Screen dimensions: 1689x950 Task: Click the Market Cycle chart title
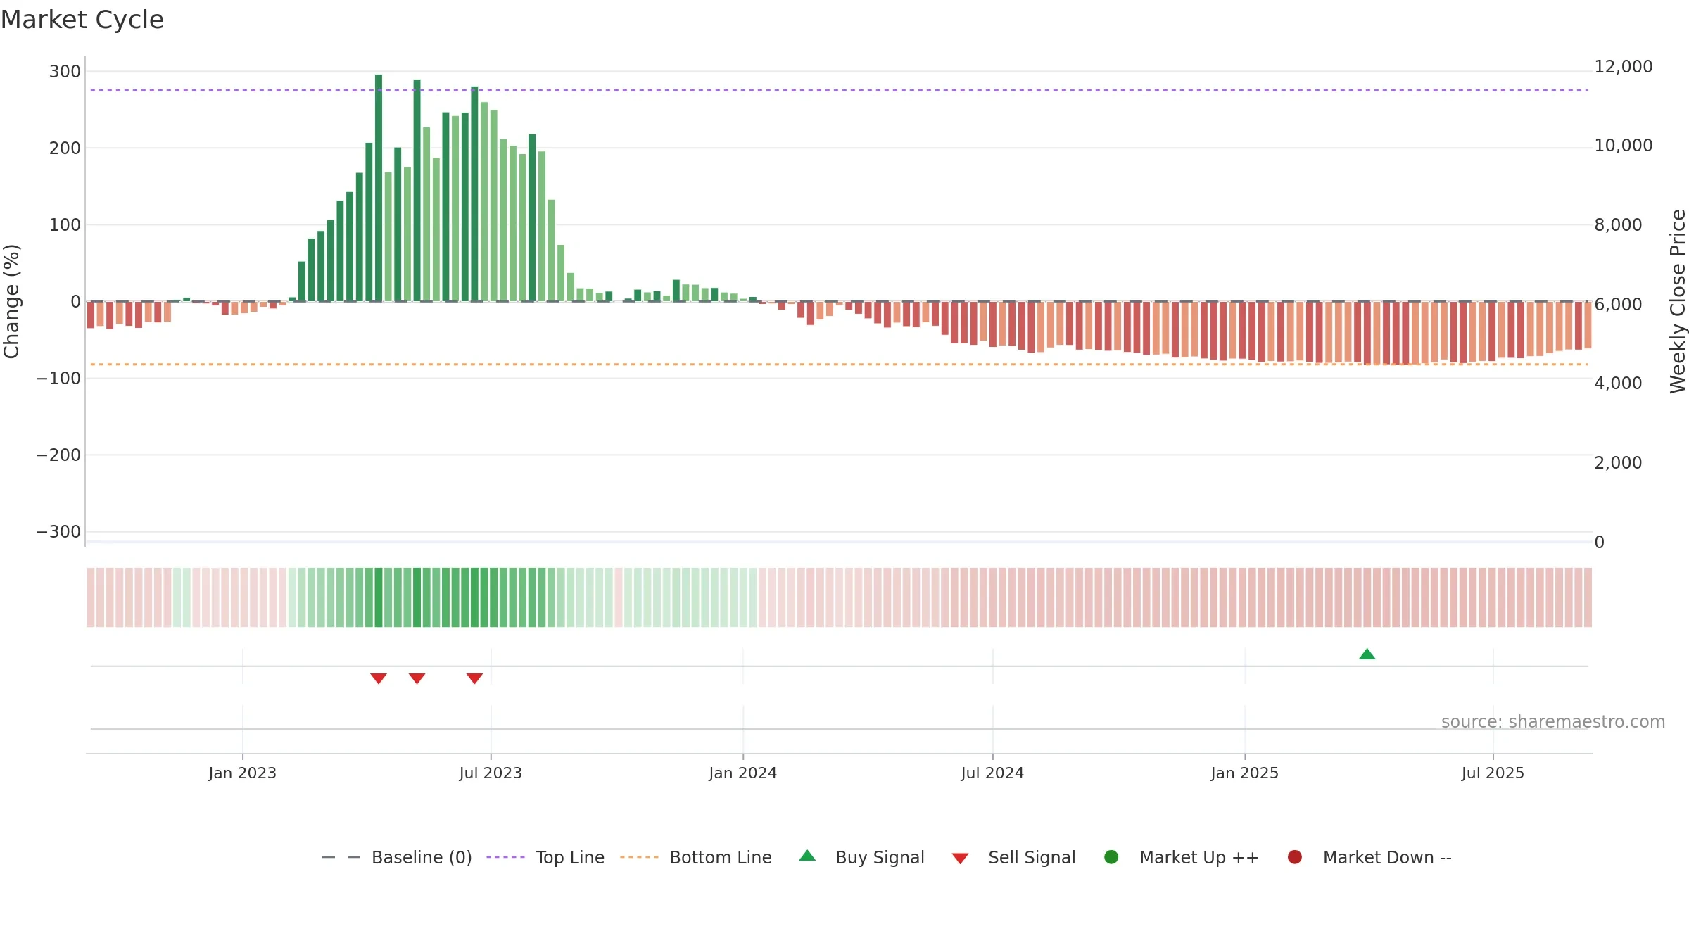pyautogui.click(x=82, y=20)
